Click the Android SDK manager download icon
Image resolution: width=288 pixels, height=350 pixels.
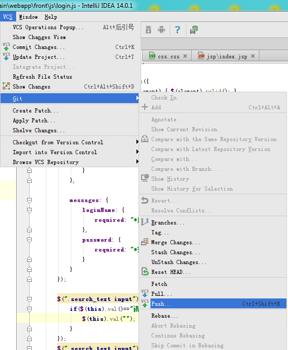tap(148, 30)
